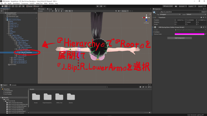The image size is (207, 116).
Task: Select the Transform tool in toolbar
Action: pyautogui.click(x=20, y=6)
